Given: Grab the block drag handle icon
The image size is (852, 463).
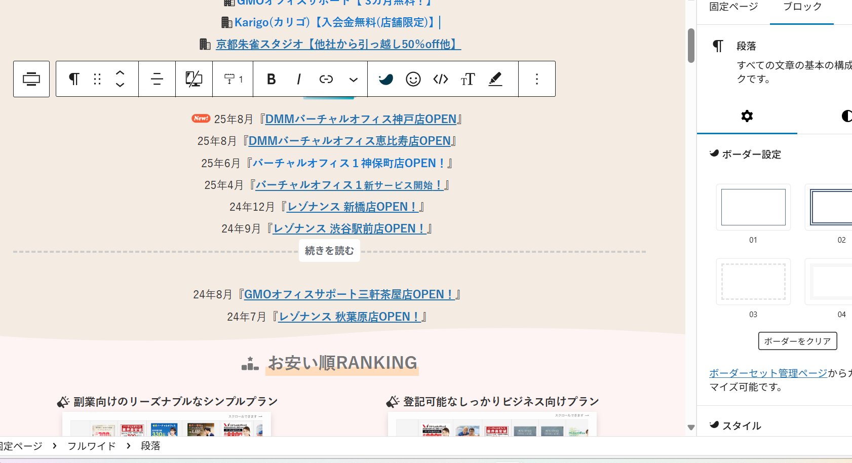Looking at the screenshot, I should point(97,79).
